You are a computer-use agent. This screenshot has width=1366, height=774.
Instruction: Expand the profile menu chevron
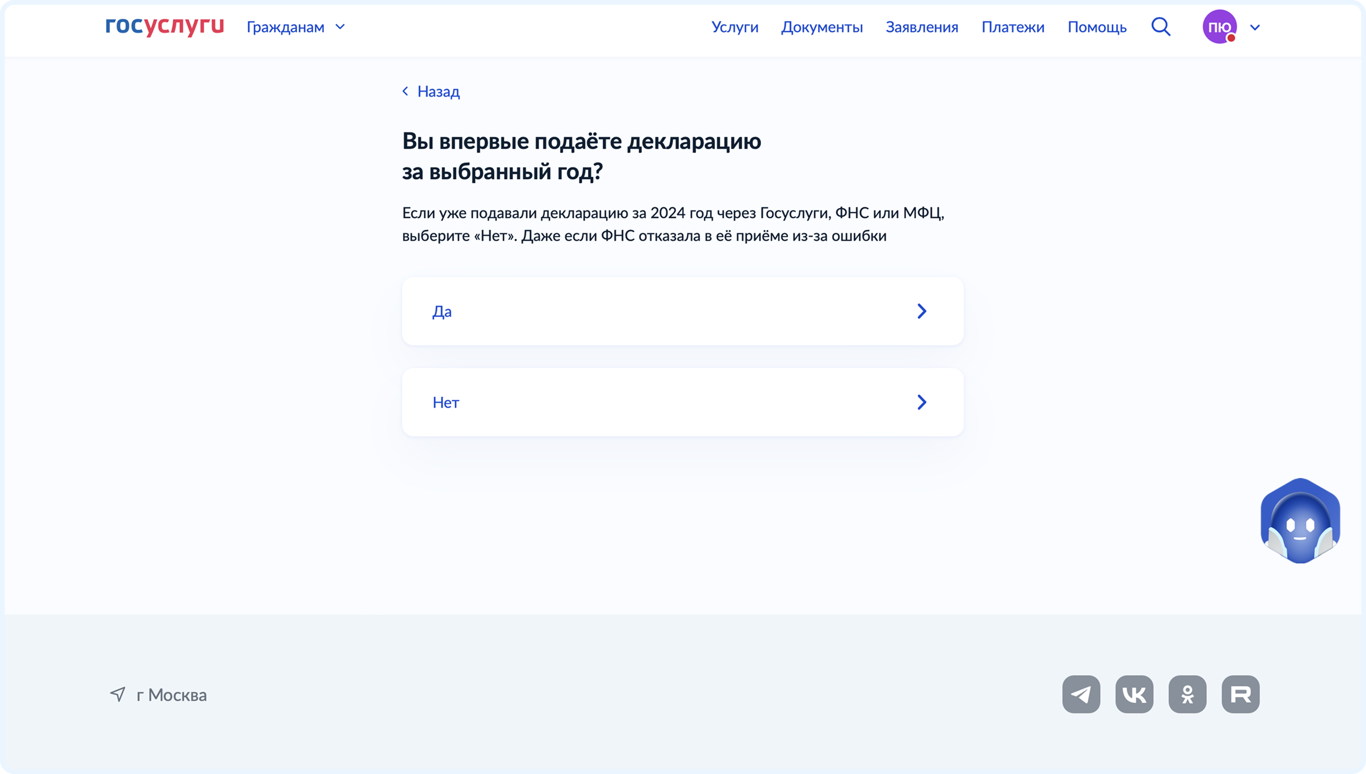click(1255, 27)
